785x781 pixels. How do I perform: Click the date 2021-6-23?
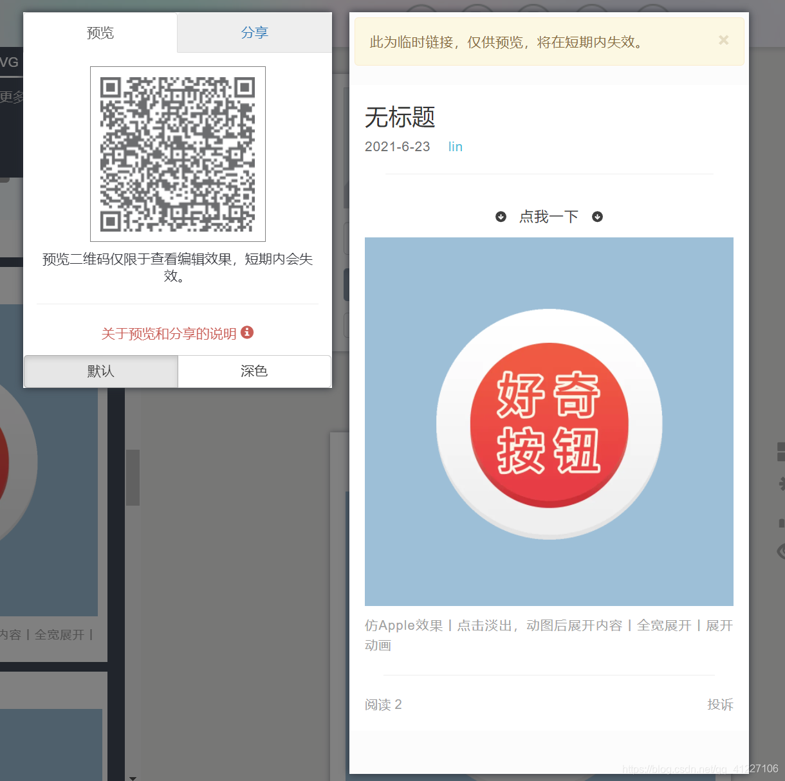tap(398, 147)
